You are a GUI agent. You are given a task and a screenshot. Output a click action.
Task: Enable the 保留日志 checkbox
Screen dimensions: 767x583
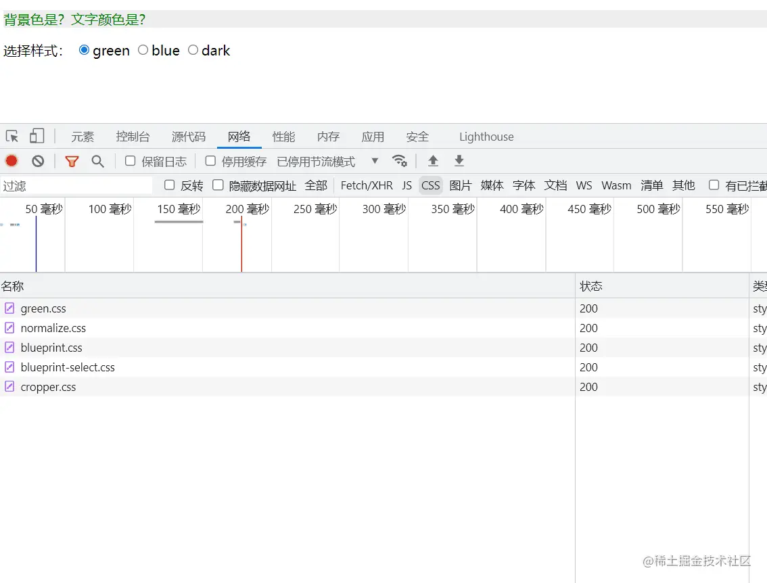point(130,161)
